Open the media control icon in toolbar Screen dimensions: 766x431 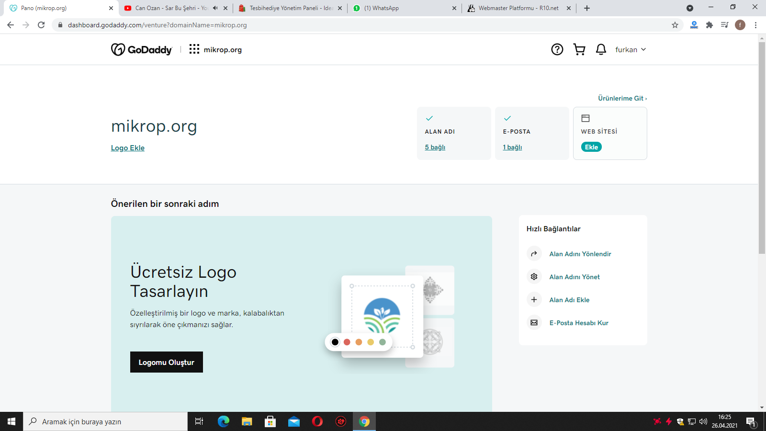point(725,25)
